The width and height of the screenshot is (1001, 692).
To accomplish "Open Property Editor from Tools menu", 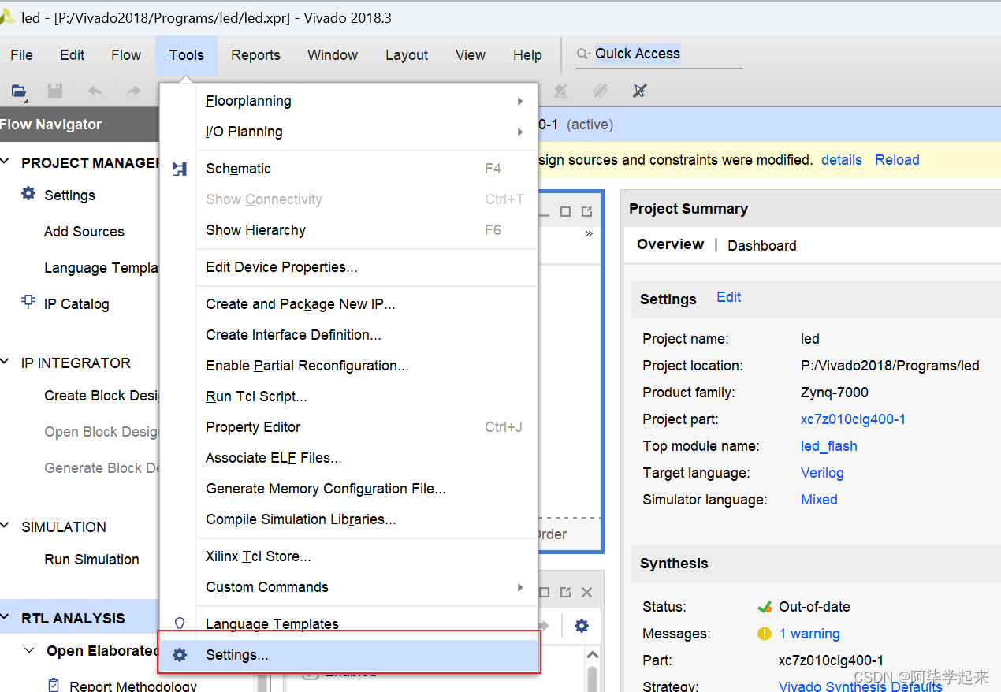I will (349, 427).
